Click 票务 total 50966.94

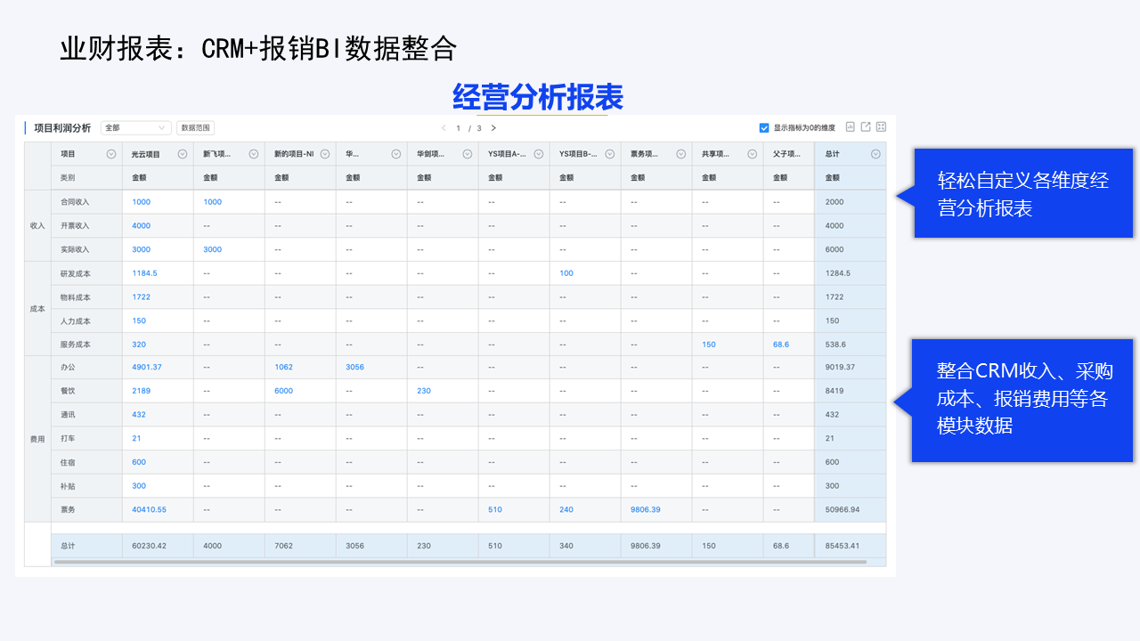843,510
